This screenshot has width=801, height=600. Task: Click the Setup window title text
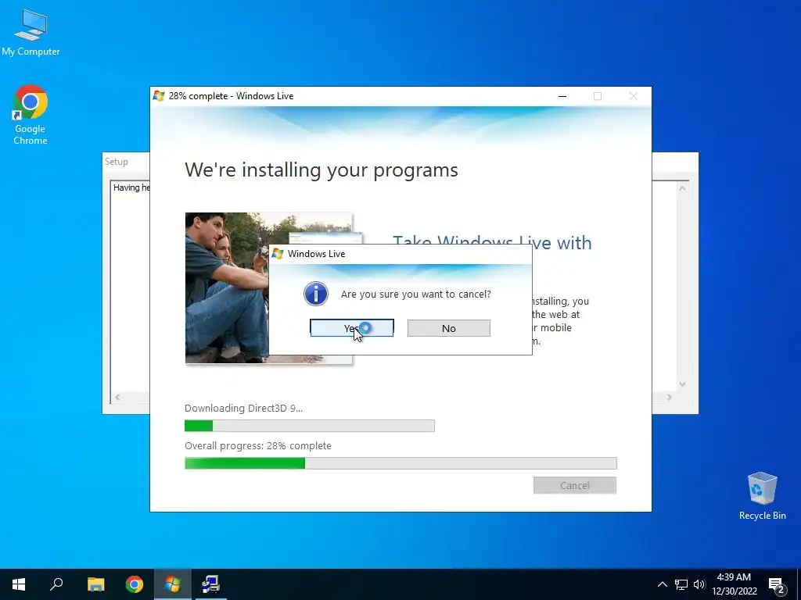pyautogui.click(x=117, y=161)
